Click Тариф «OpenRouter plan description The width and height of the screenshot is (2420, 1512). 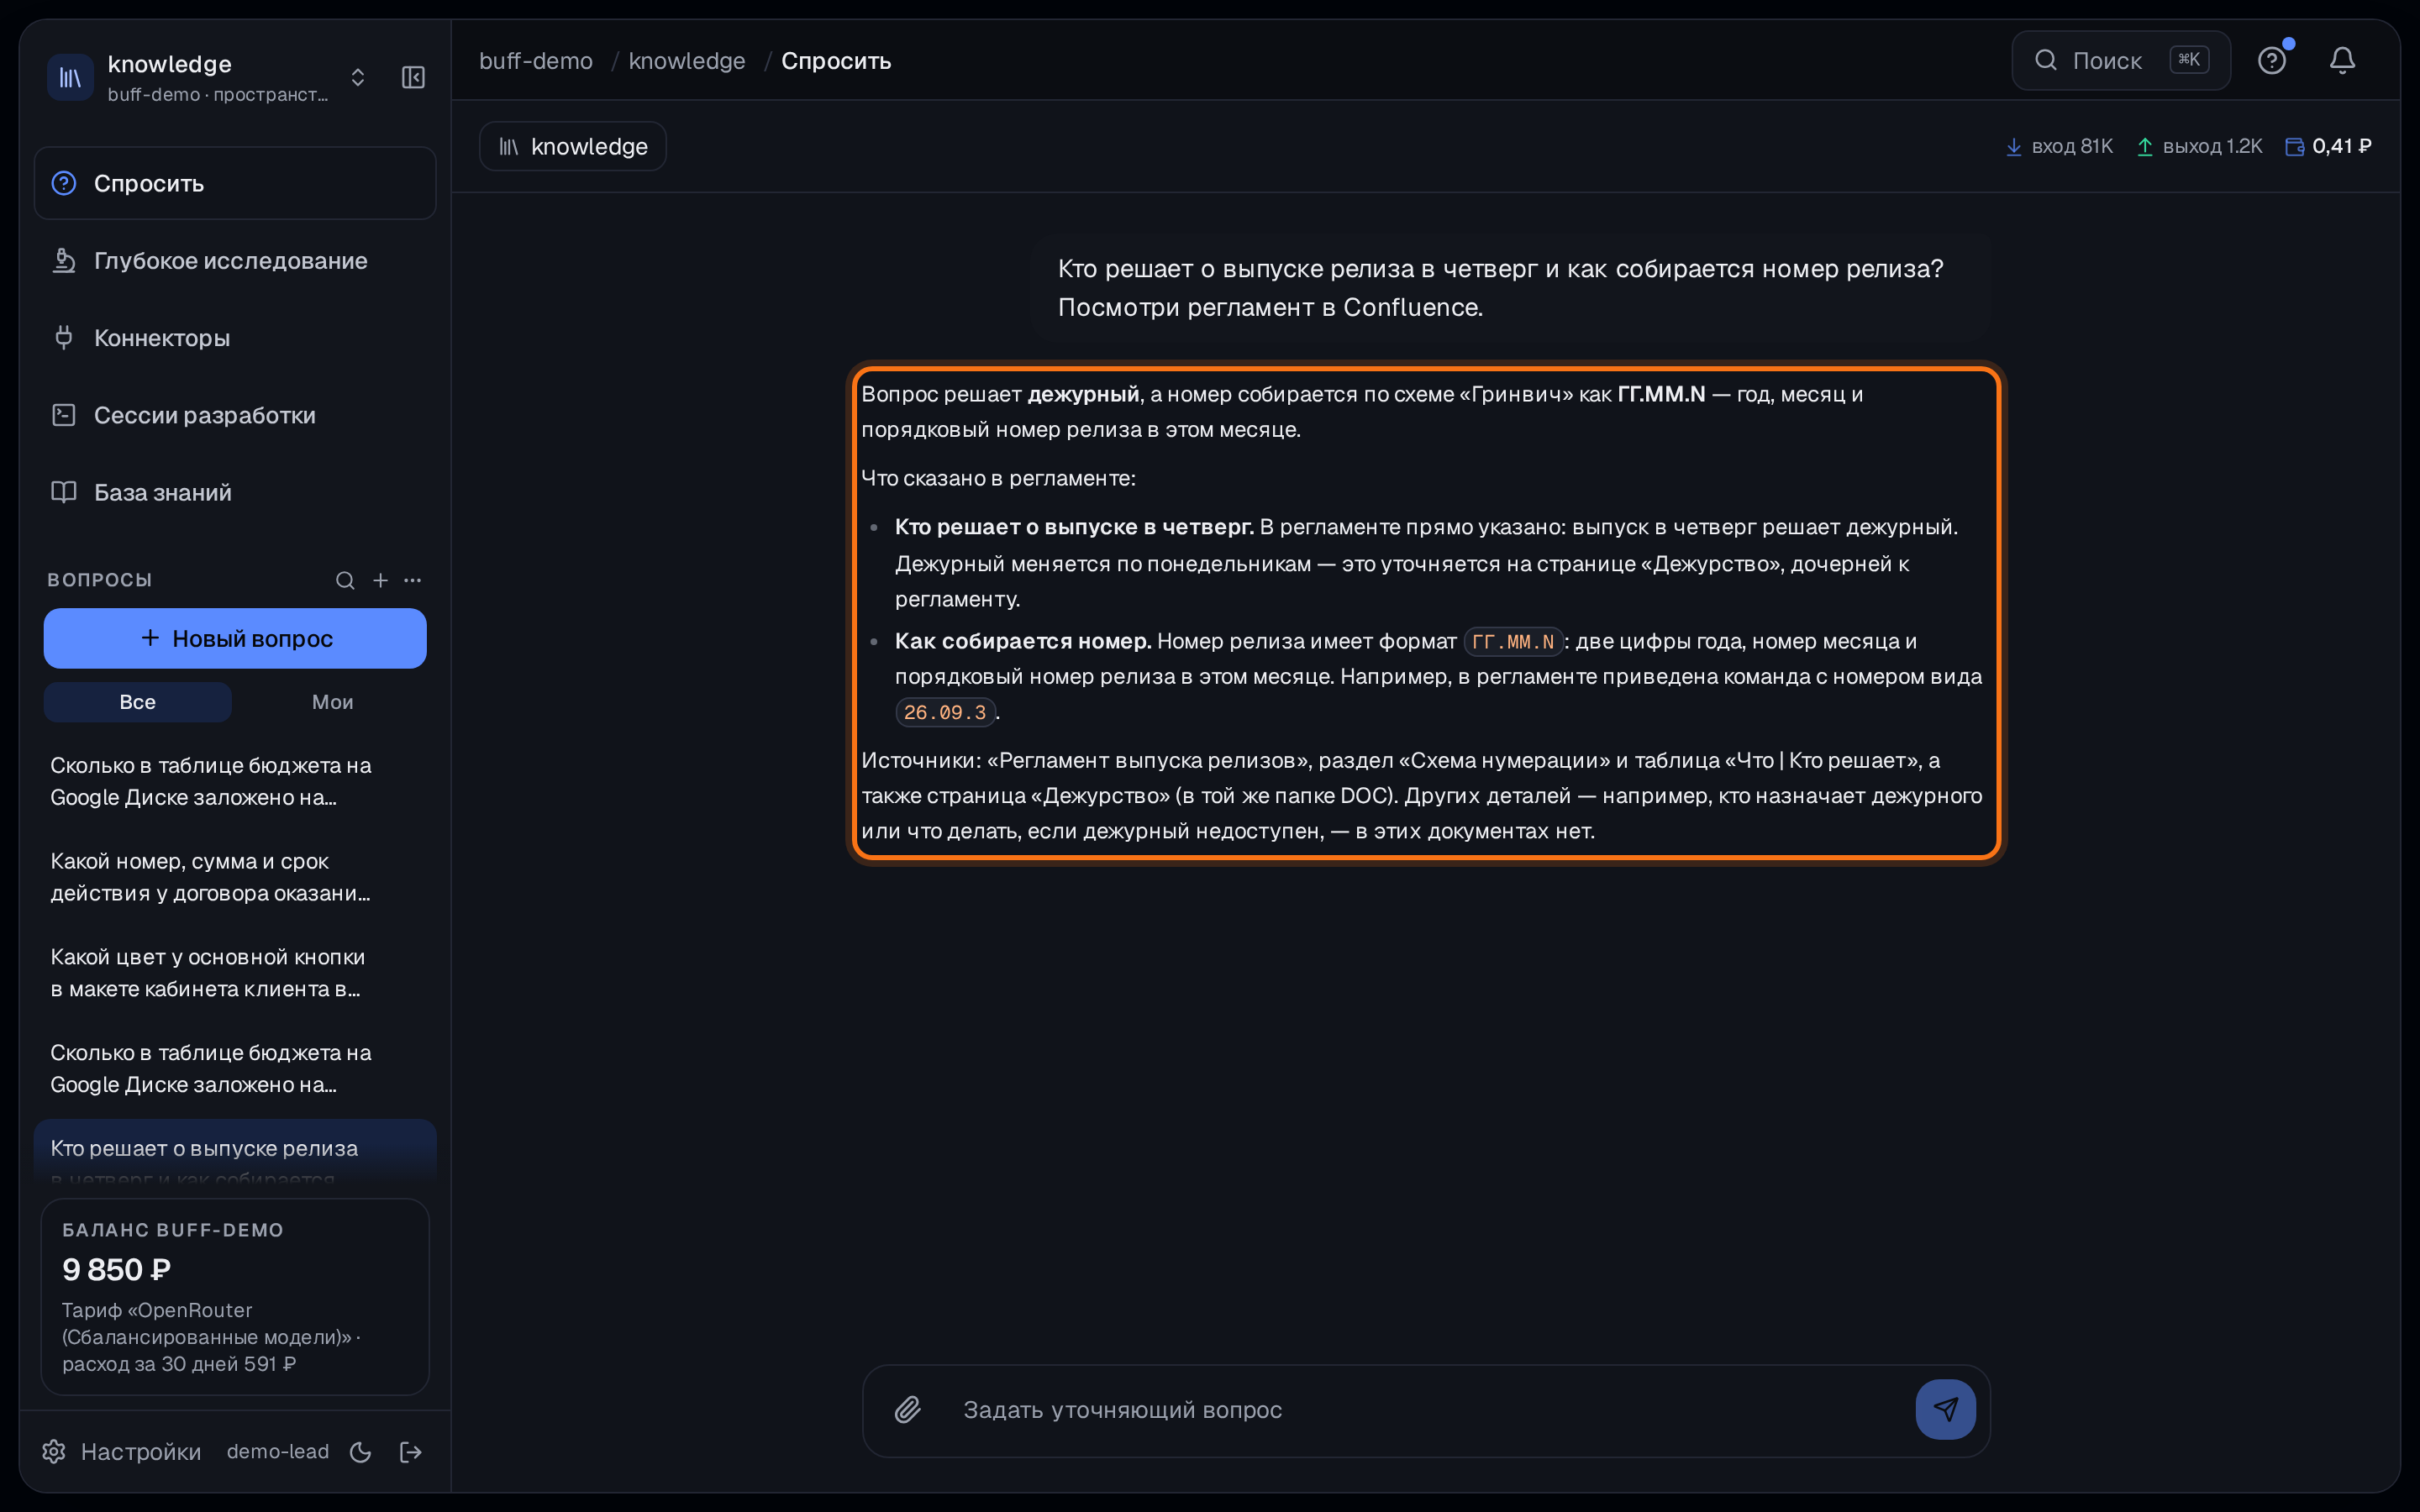tap(210, 1336)
